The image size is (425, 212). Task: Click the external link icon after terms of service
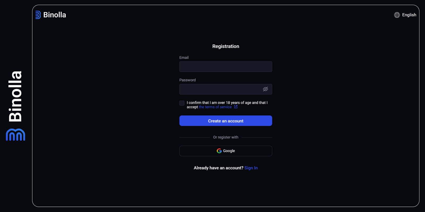[x=236, y=107]
